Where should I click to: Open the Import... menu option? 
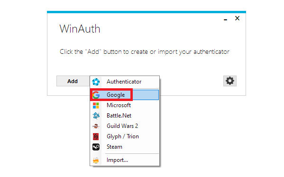tap(125, 160)
